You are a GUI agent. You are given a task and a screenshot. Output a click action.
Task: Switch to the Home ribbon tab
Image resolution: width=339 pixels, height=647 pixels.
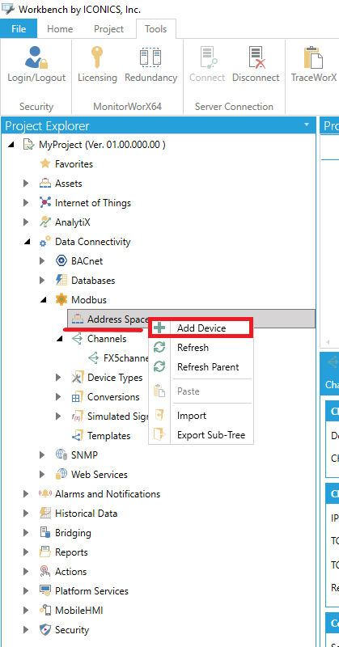[60, 29]
